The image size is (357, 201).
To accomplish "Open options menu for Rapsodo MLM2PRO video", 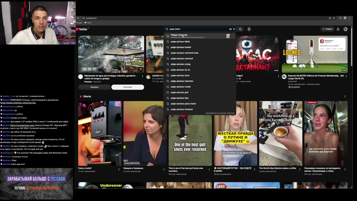I will point(346,76).
